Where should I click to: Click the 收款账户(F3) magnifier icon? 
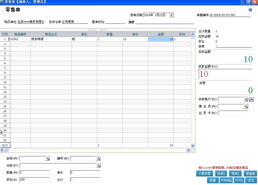coord(246,100)
